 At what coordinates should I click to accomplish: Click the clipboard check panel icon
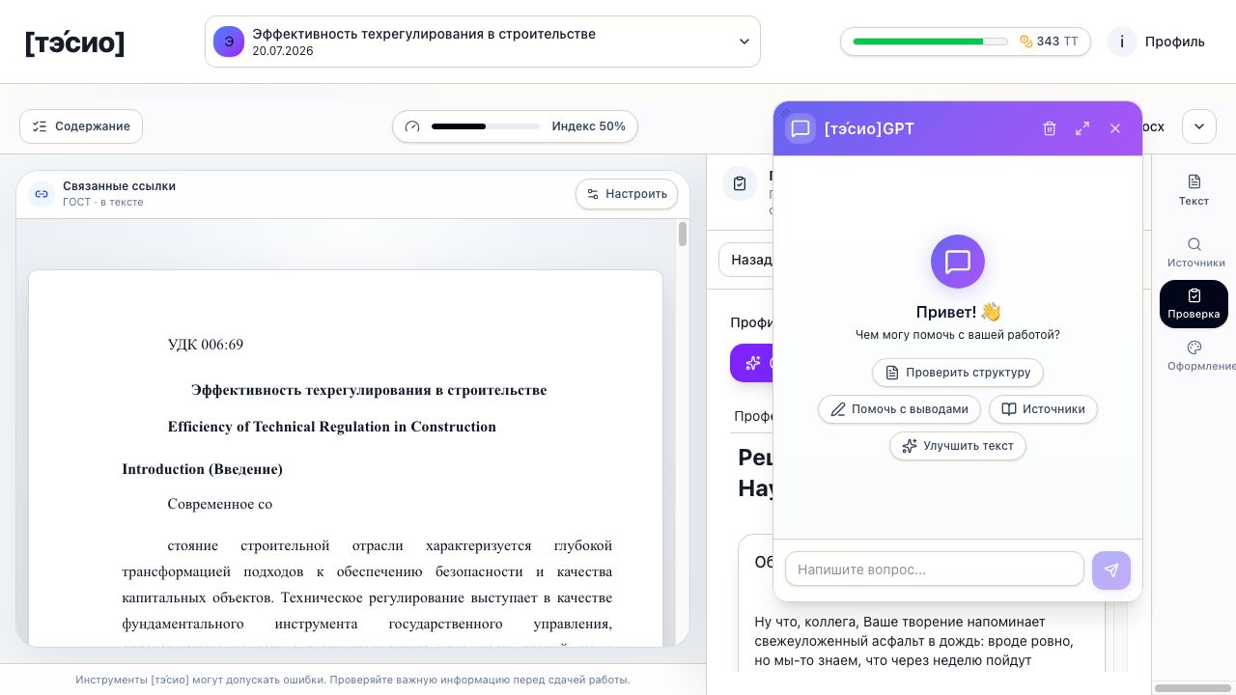740,183
